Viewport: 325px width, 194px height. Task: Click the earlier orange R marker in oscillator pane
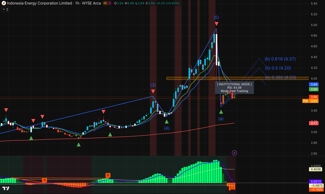(44, 180)
